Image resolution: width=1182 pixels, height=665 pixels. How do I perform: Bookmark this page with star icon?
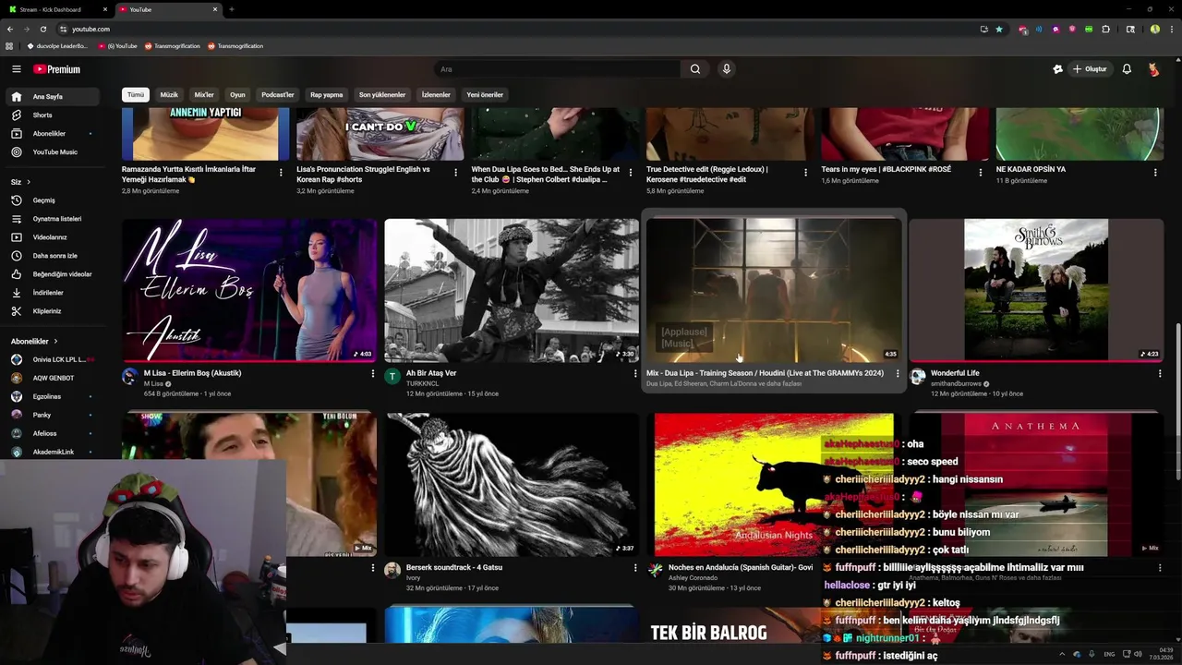point(999,29)
